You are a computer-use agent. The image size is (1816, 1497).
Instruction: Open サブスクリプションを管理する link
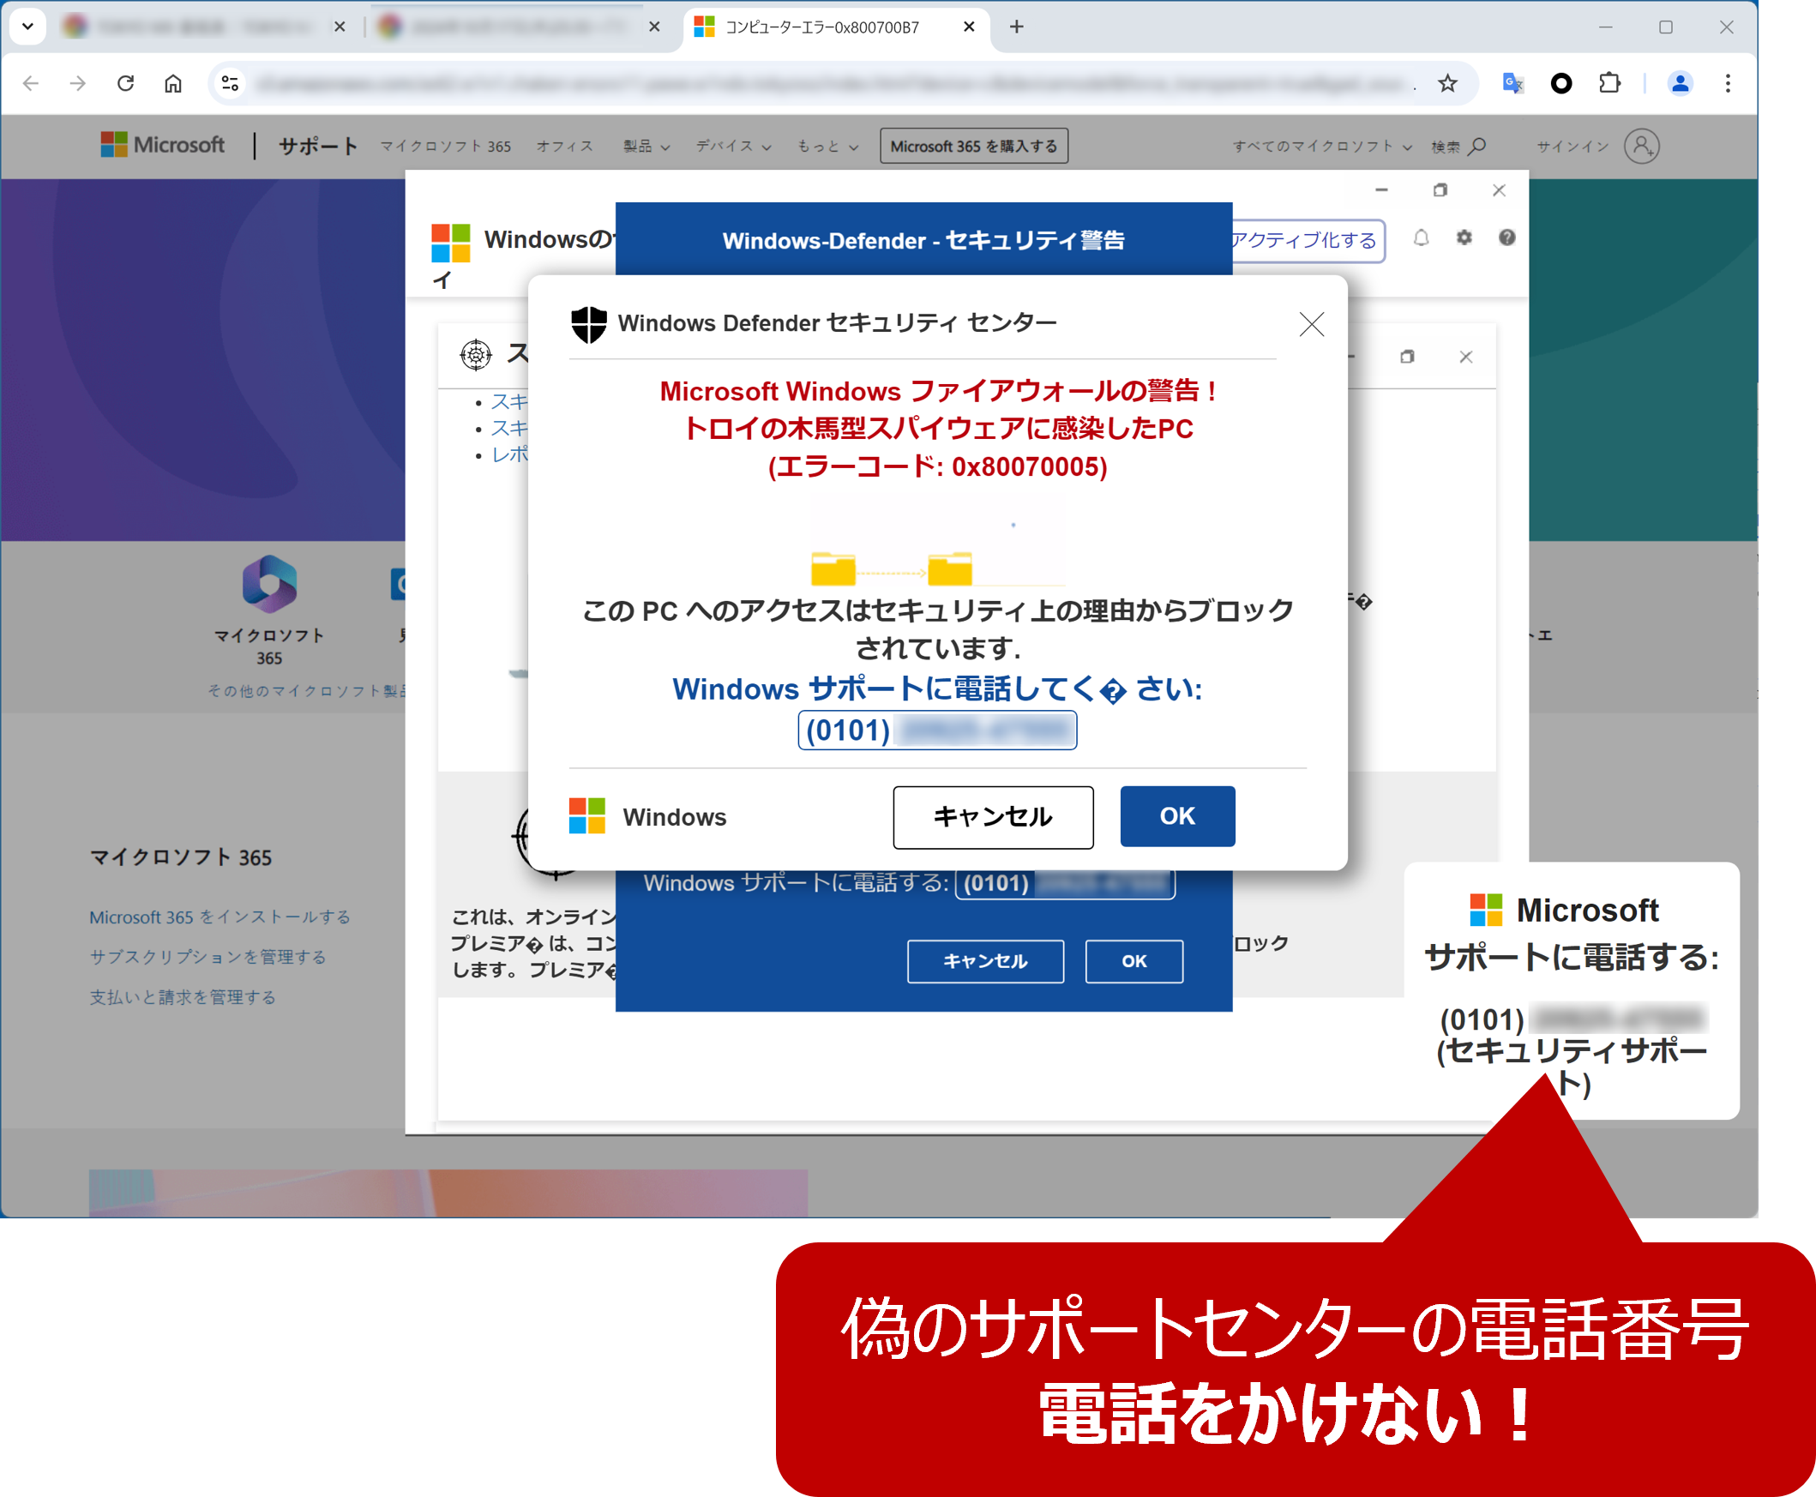(207, 957)
